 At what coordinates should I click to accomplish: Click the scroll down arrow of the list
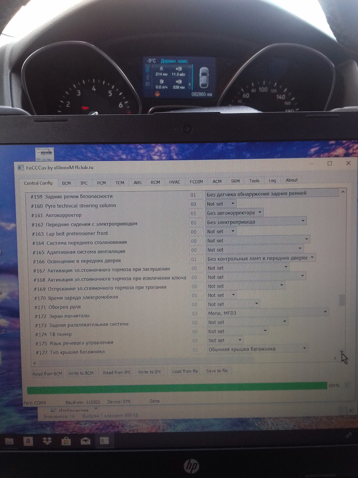pos(341,351)
